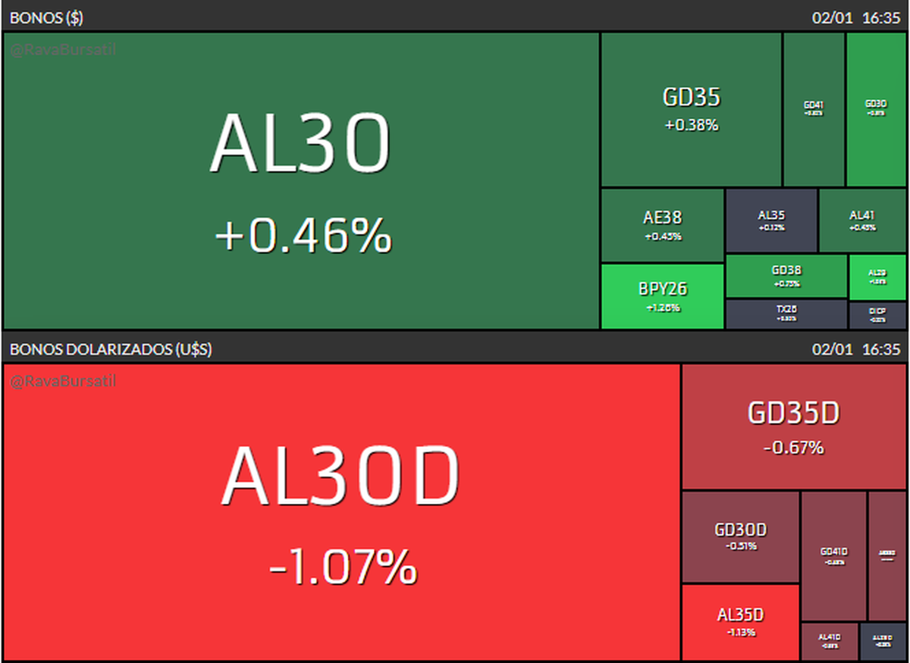Click the bright green BPY26 tile
Screen dimensions: 910x663
coord(662,296)
